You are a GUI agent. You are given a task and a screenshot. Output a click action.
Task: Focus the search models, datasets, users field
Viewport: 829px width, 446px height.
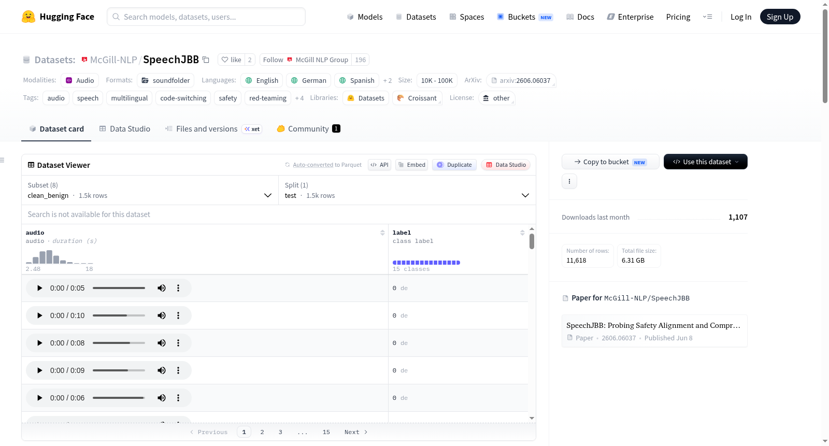206,17
